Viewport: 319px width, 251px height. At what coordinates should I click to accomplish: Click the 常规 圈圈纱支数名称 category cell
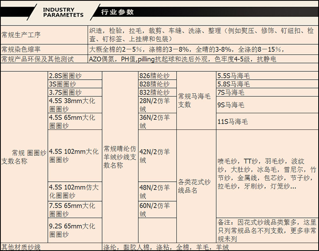coord(24,157)
